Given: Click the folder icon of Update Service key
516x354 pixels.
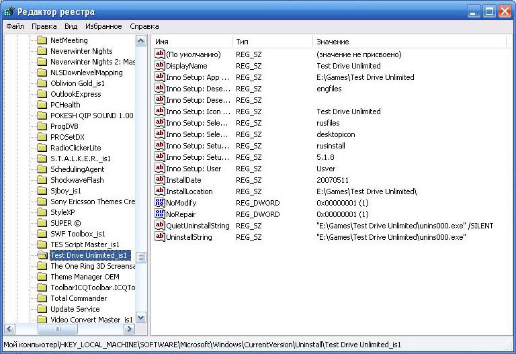Looking at the screenshot, I should (x=42, y=309).
